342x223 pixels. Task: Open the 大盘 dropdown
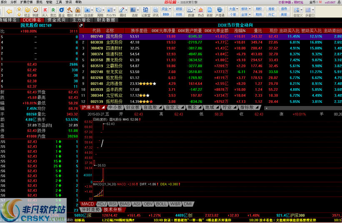(233, 9)
